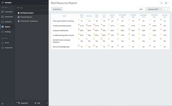This screenshot has height=106, width=172.
Task: Open the Scorecards section
Action: (x=7, y=12)
